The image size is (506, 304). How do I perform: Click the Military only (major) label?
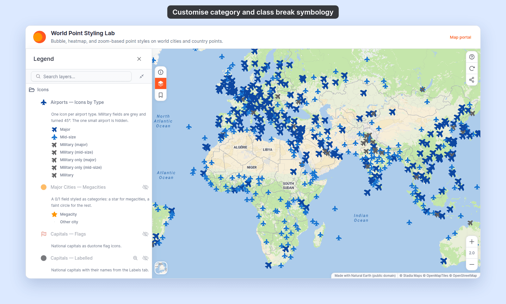78,160
